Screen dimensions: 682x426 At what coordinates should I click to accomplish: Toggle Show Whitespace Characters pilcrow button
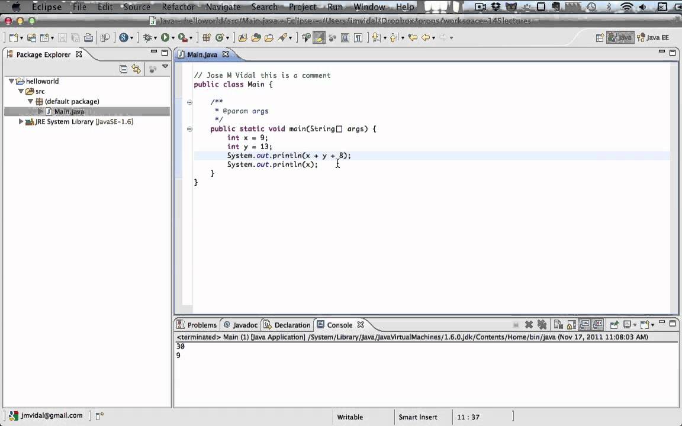coord(358,37)
